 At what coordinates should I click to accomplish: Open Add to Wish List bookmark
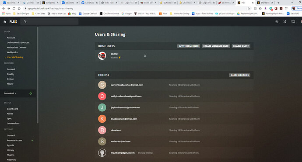56,14
